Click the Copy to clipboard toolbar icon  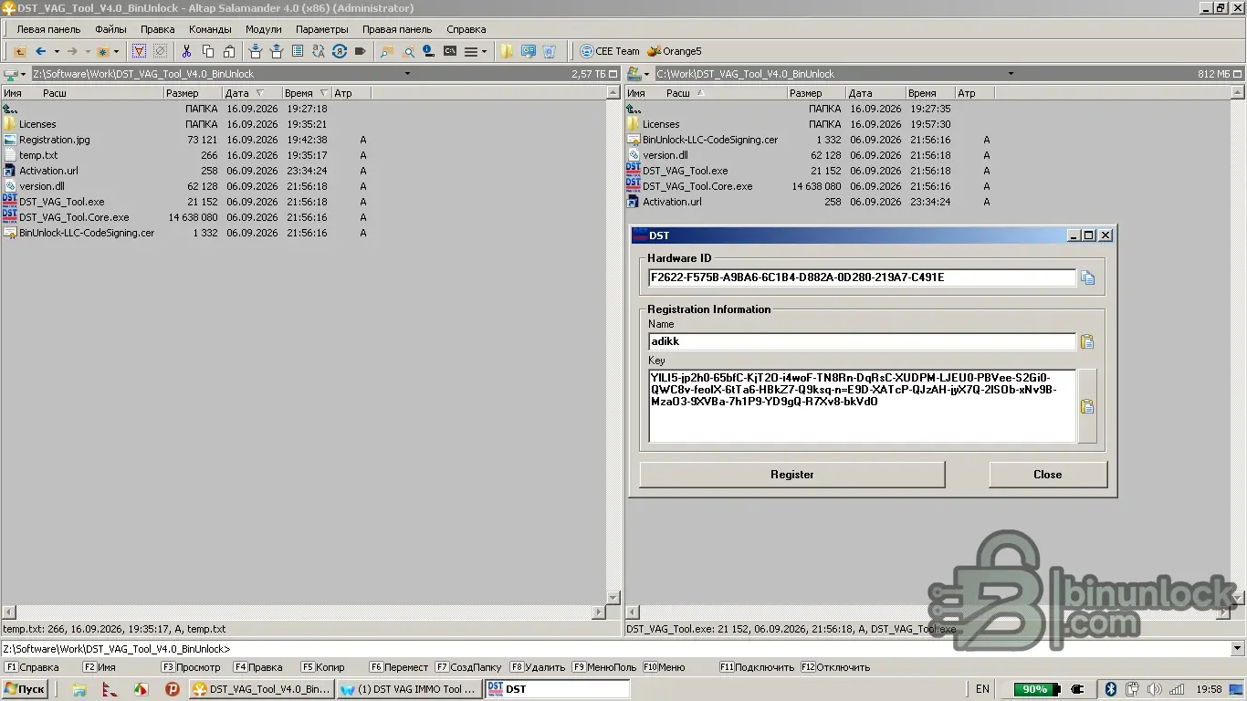[x=208, y=51]
